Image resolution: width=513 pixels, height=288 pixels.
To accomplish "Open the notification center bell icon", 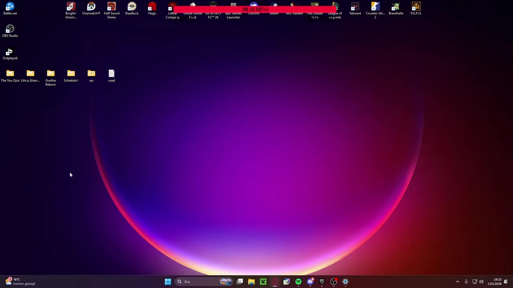I will point(506,282).
